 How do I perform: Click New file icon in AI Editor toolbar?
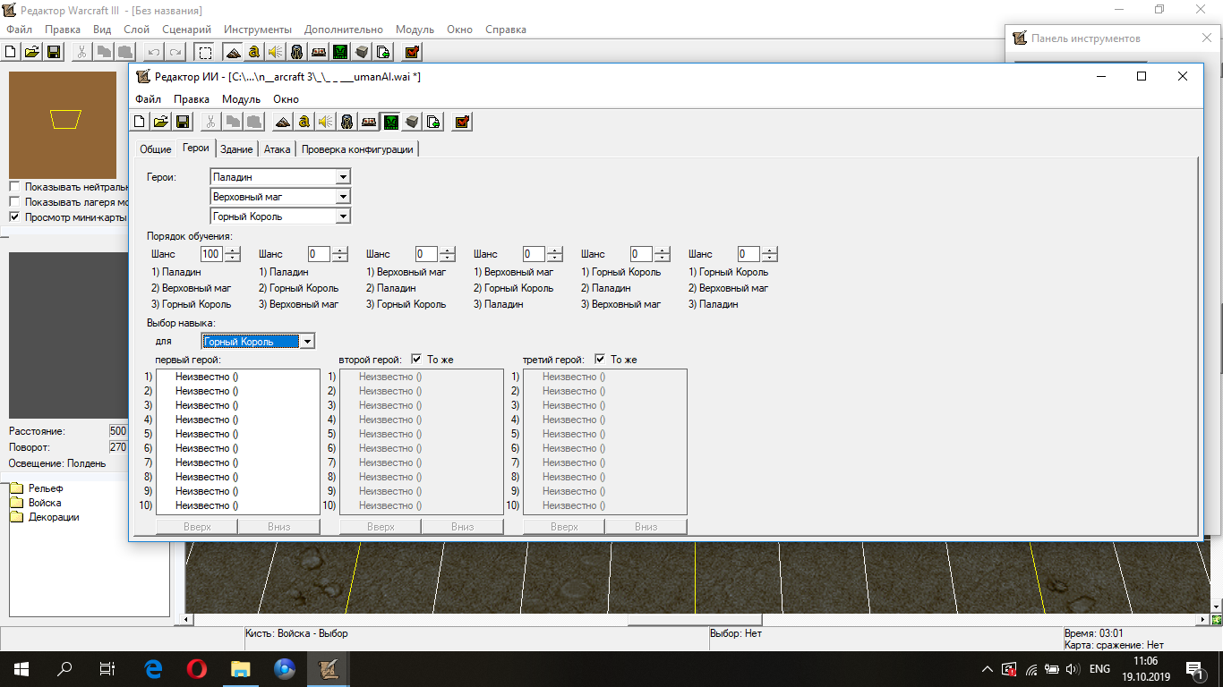click(140, 122)
